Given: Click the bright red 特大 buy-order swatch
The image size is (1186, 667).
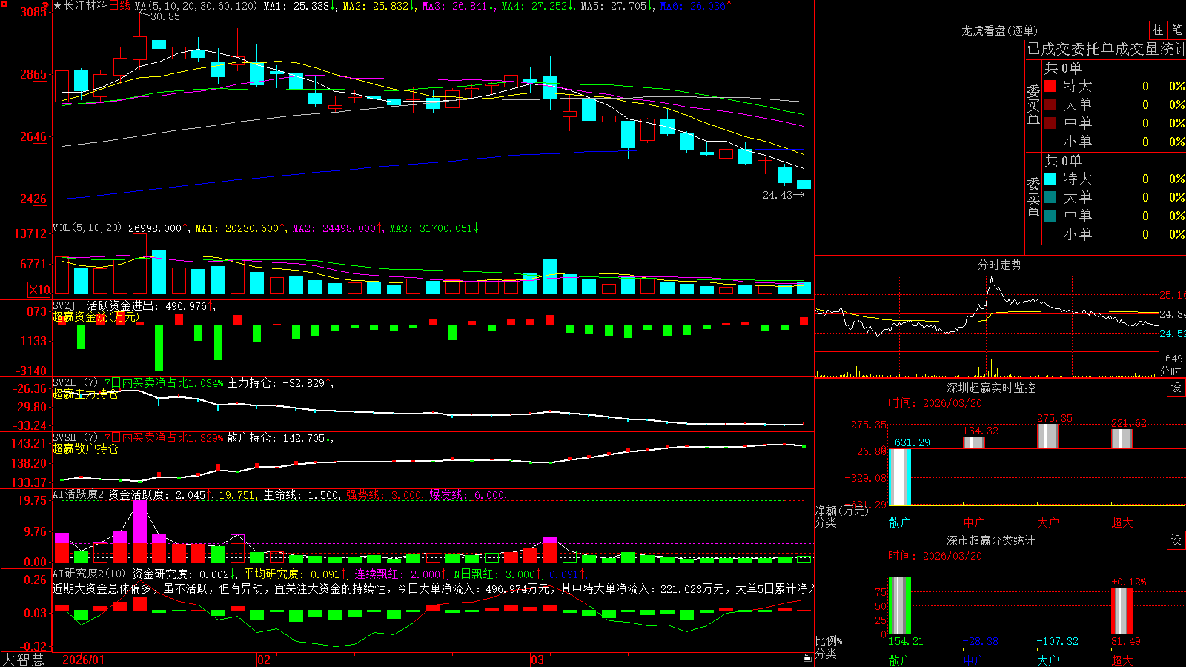Looking at the screenshot, I should coord(1050,86).
